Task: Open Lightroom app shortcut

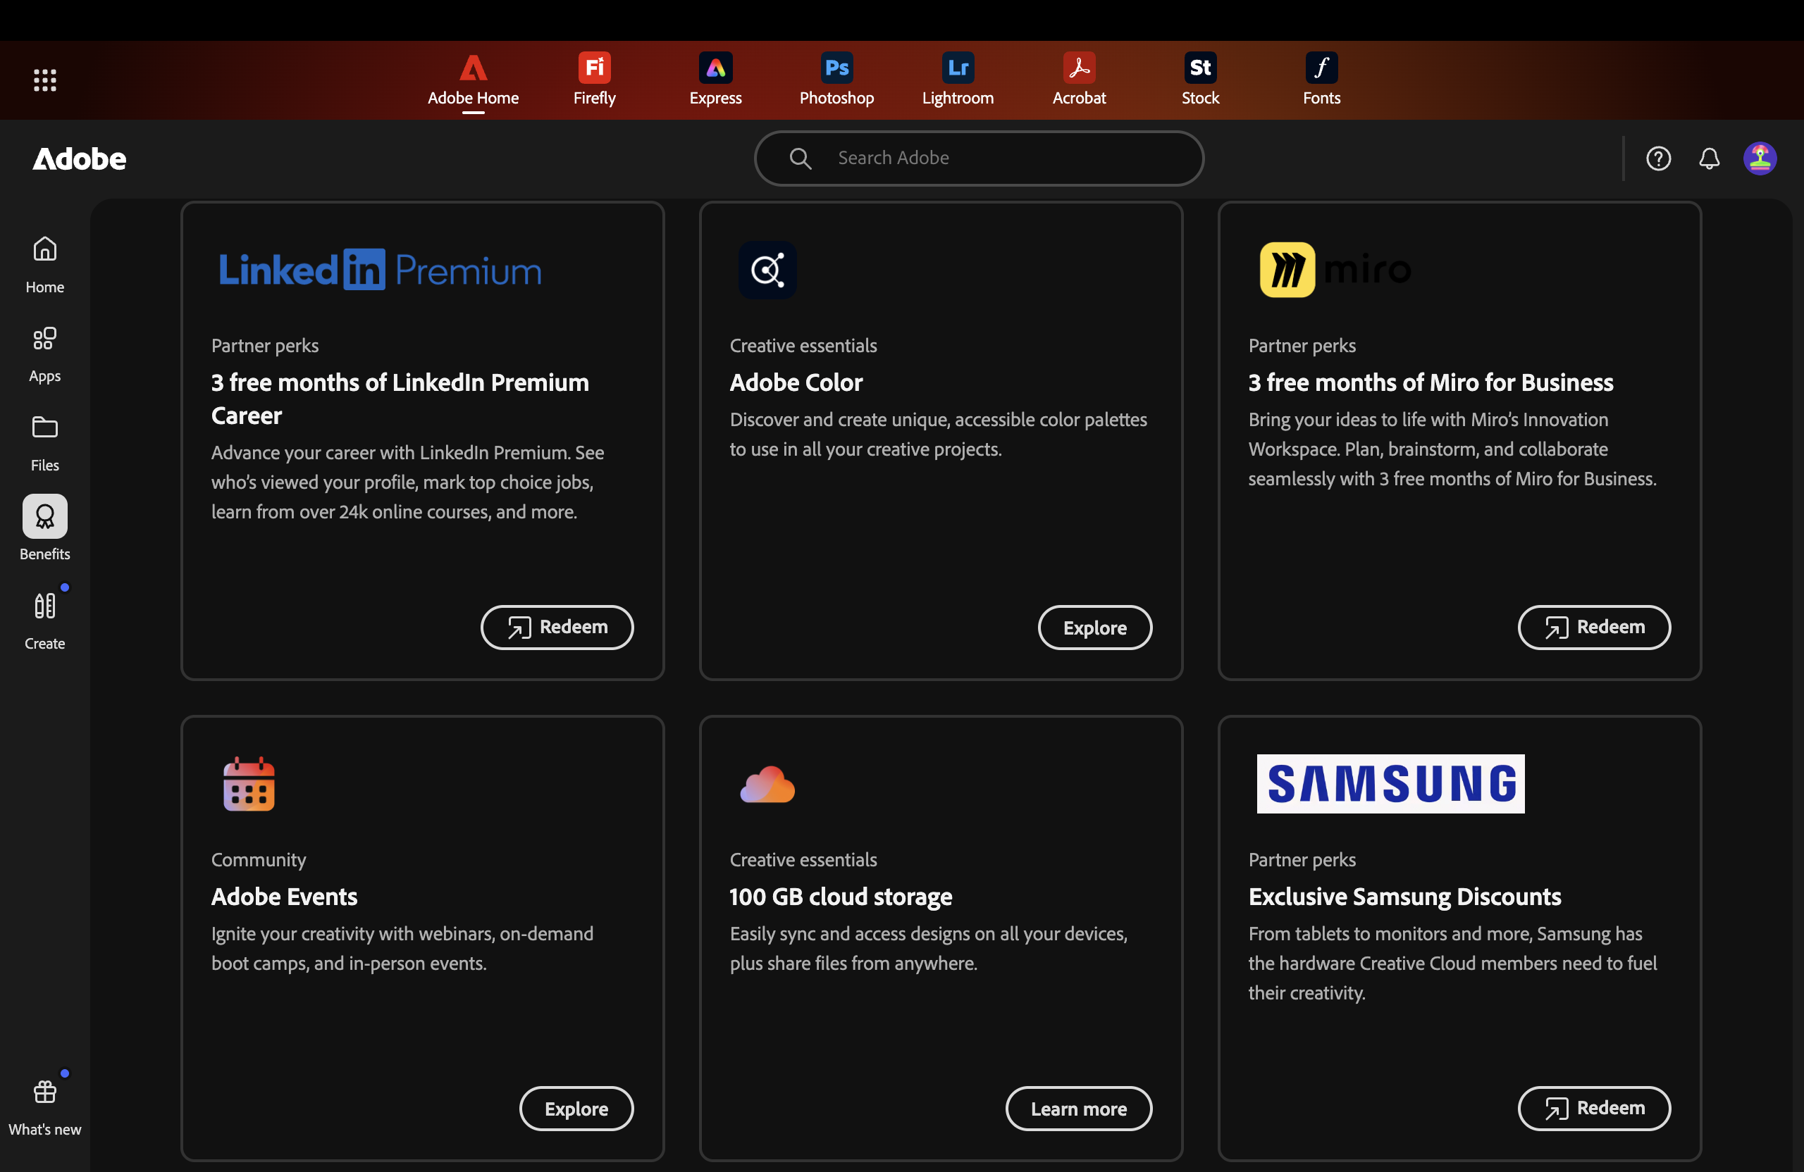Action: pos(958,79)
